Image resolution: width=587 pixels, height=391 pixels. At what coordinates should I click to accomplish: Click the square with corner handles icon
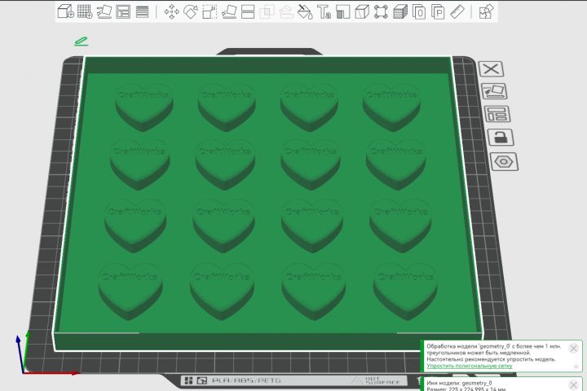[x=381, y=11]
